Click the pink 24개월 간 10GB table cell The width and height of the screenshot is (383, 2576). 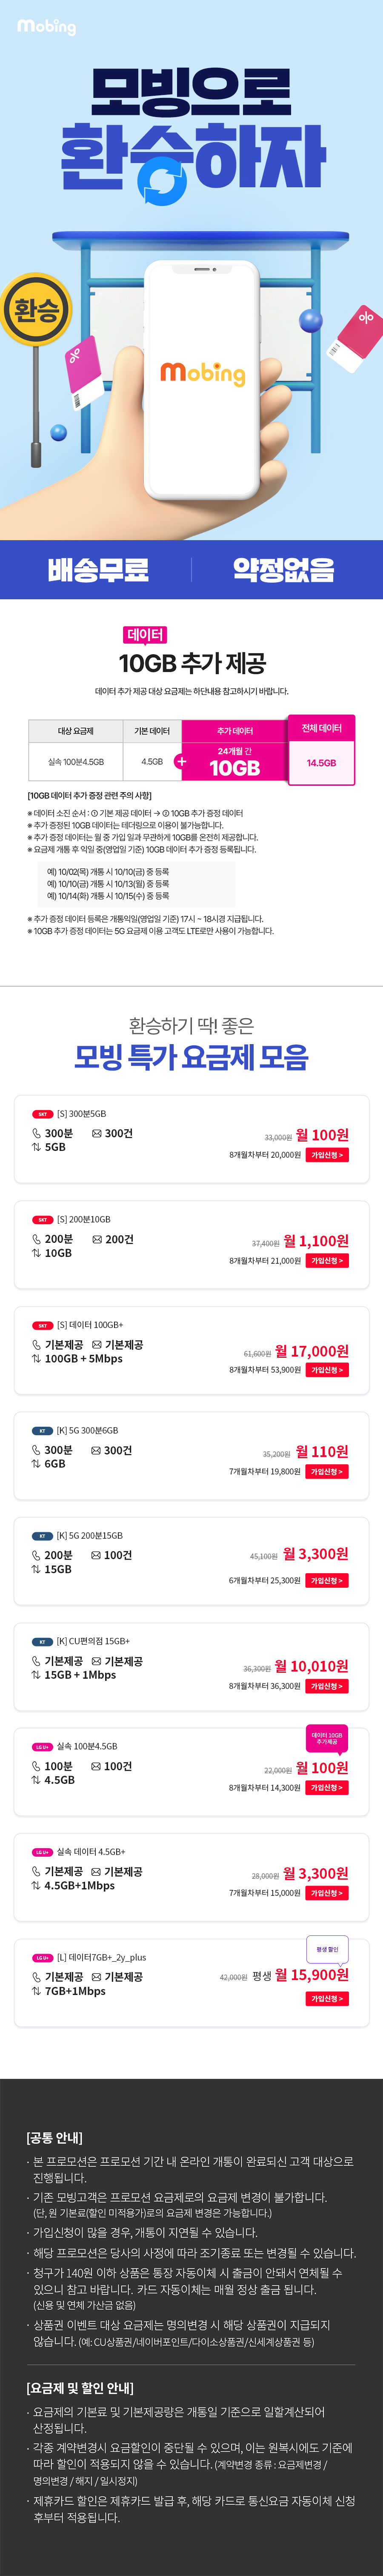tap(235, 761)
